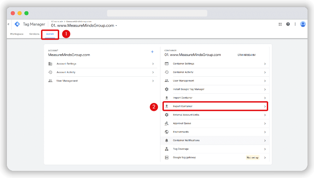314x178 pixels.
Task: Open the three-dot more options menu
Action: [295, 24]
